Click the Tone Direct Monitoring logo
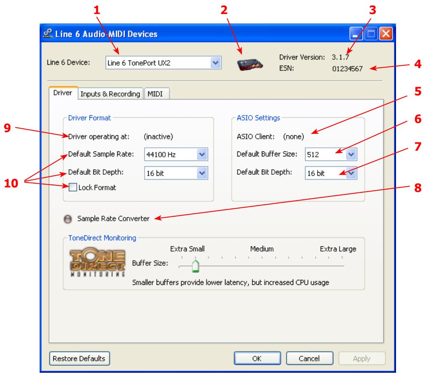The image size is (427, 374). tap(97, 262)
